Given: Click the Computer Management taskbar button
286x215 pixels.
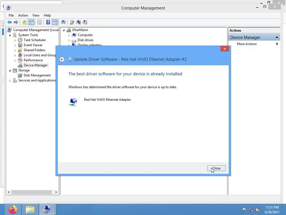Looking at the screenshot, I should pyautogui.click(x=47, y=209).
